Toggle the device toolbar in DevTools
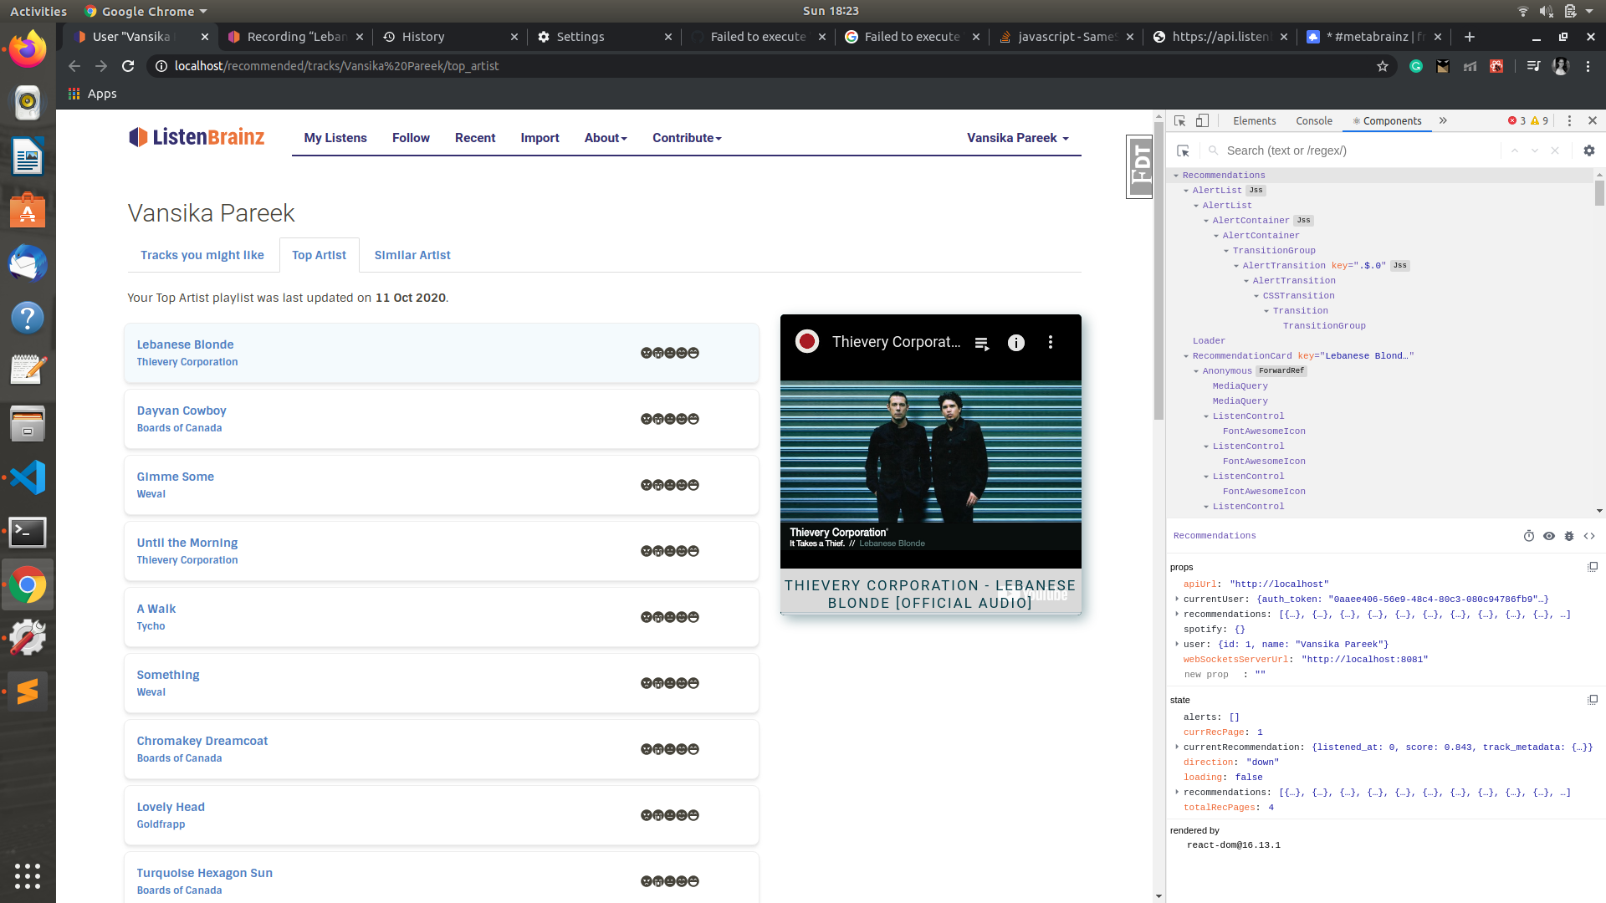The image size is (1606, 903). 1202,120
